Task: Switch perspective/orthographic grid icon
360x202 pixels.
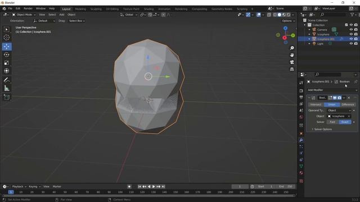Action: (292, 69)
